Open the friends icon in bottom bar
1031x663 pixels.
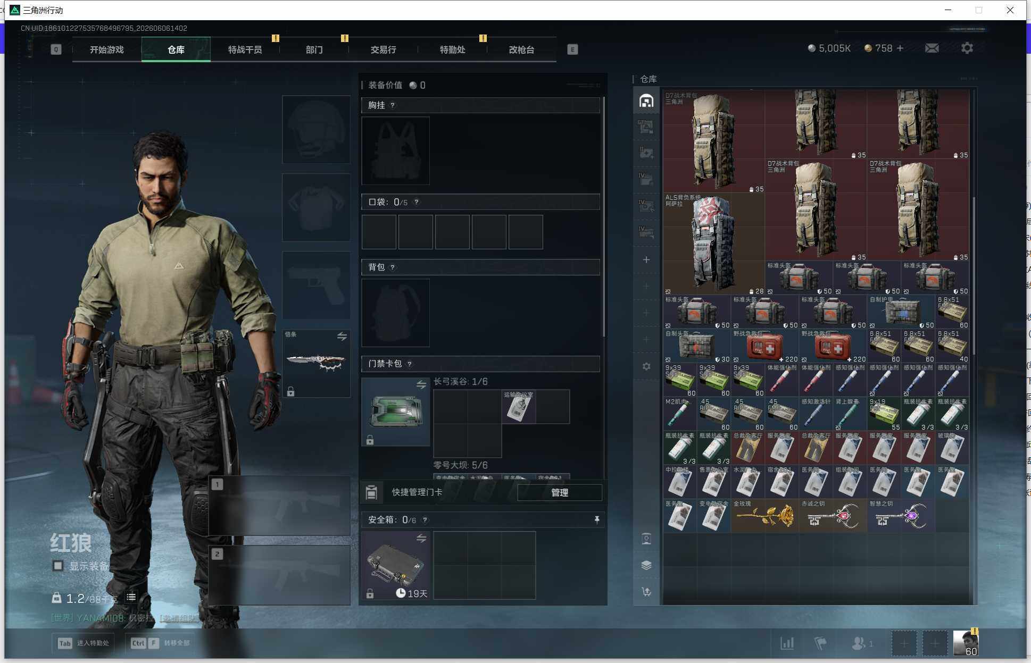(x=862, y=643)
